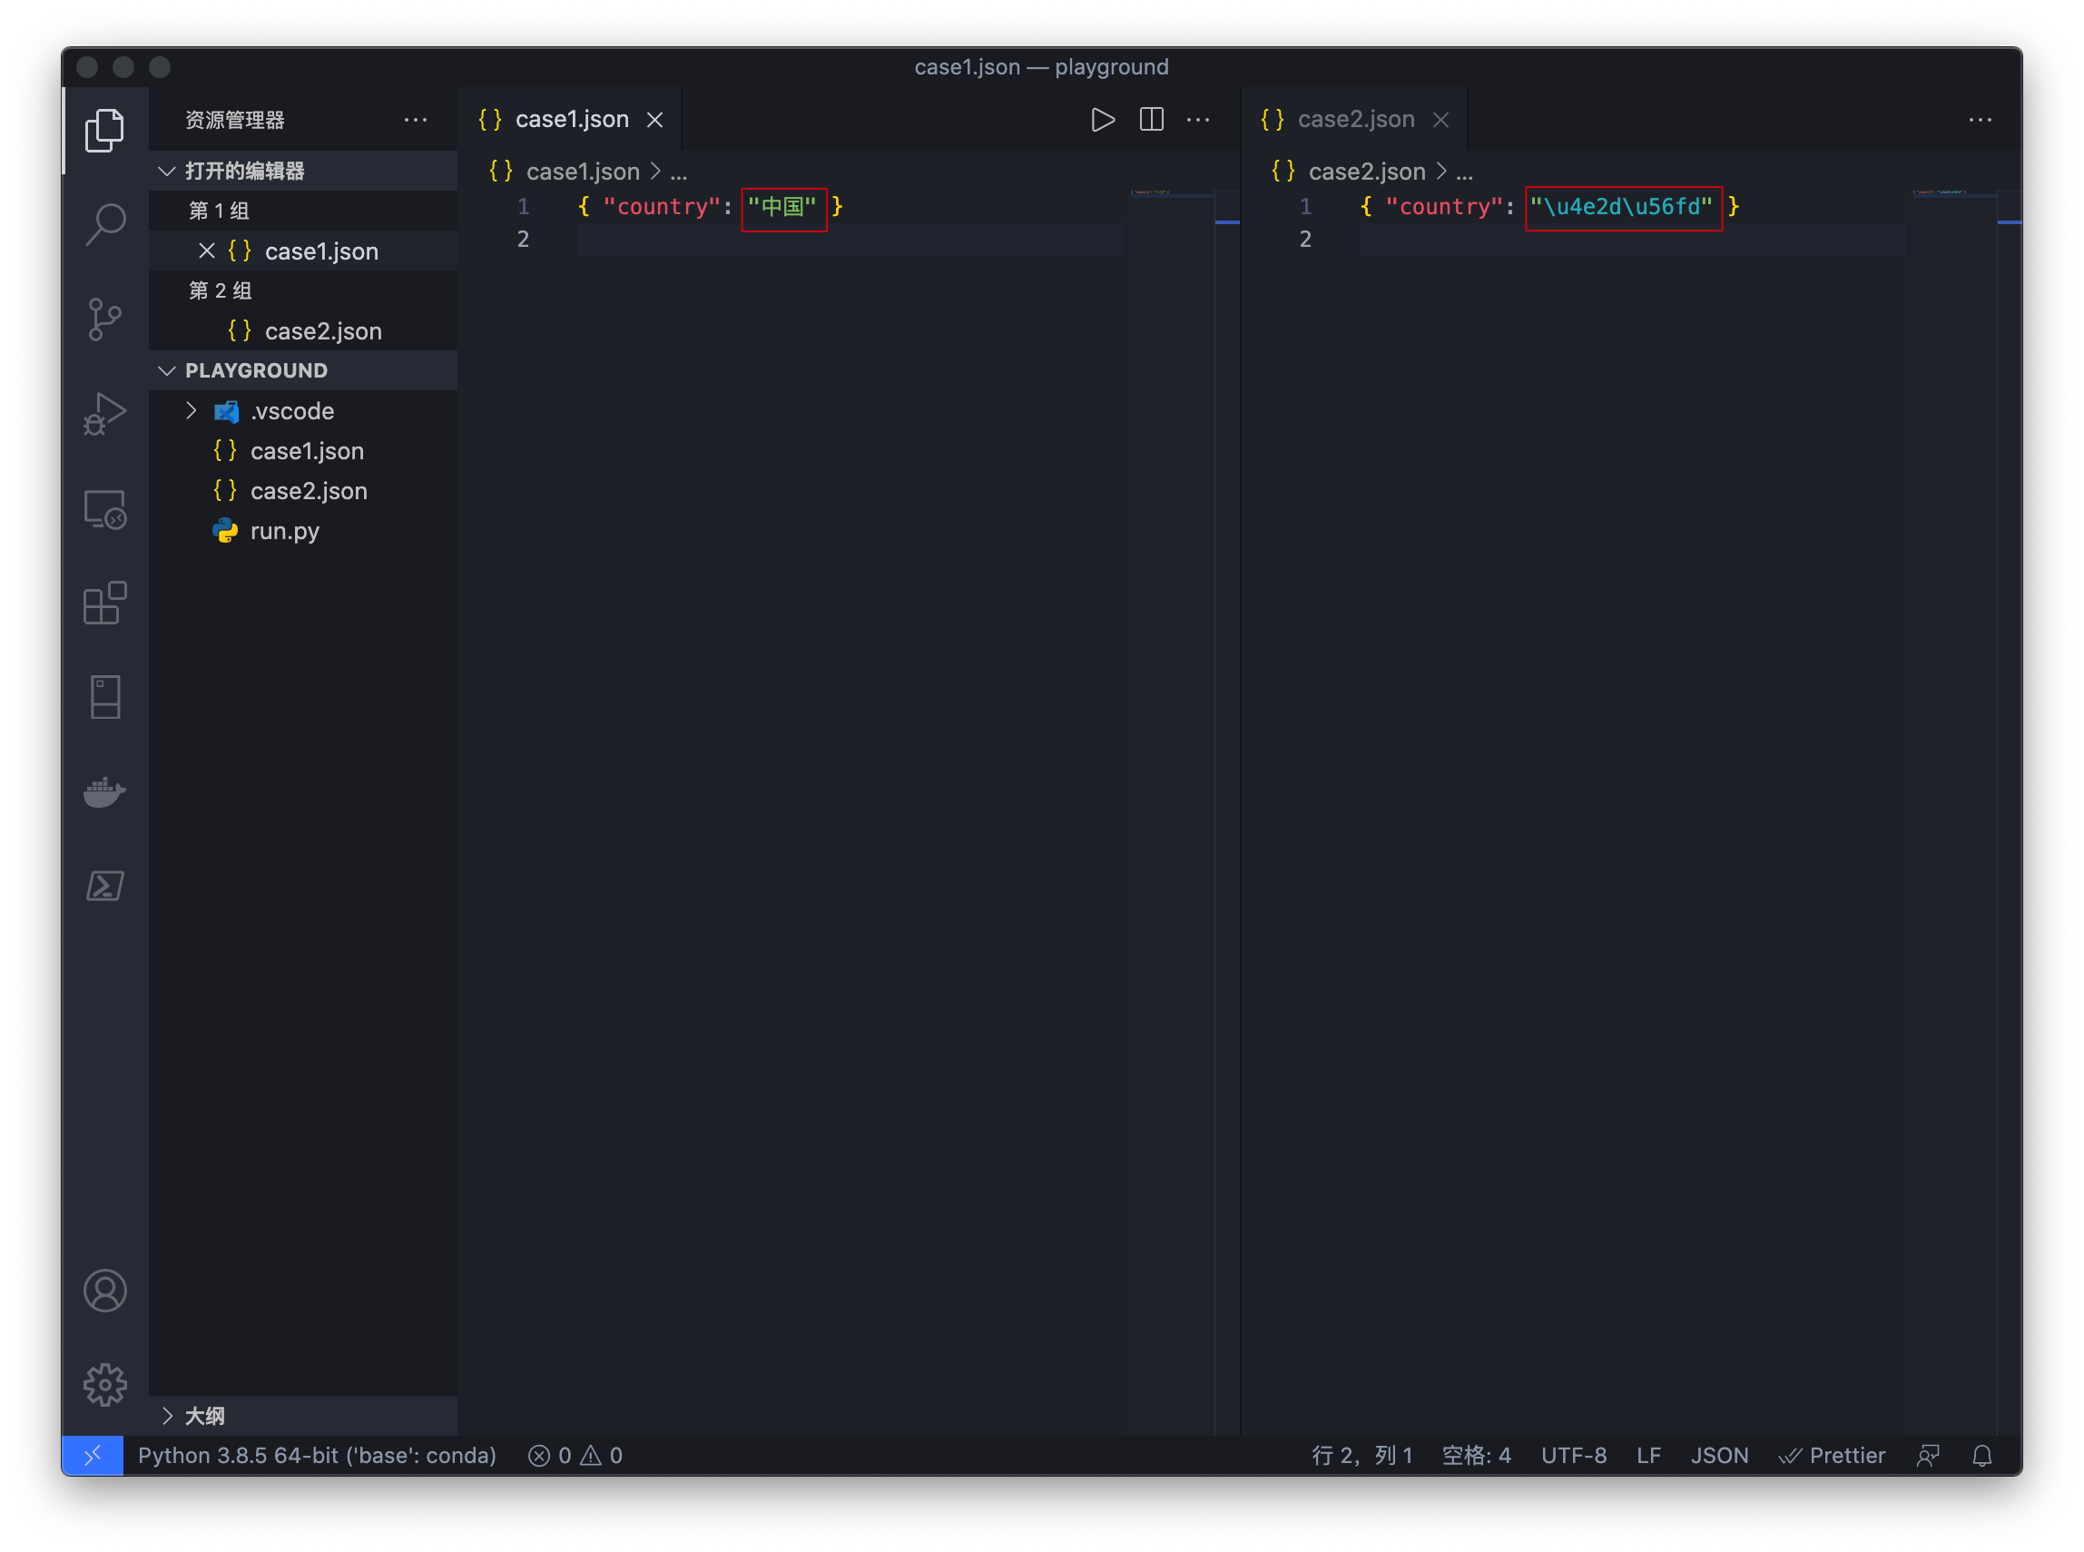Collapse the open editors section

tap(302, 171)
